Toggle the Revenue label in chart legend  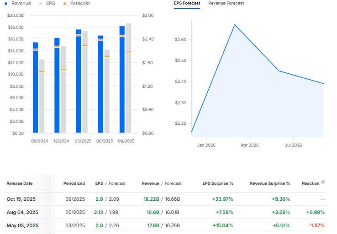21,4
